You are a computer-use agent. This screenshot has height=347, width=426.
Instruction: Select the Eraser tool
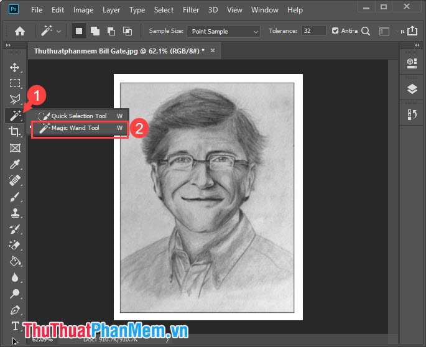[x=15, y=245]
